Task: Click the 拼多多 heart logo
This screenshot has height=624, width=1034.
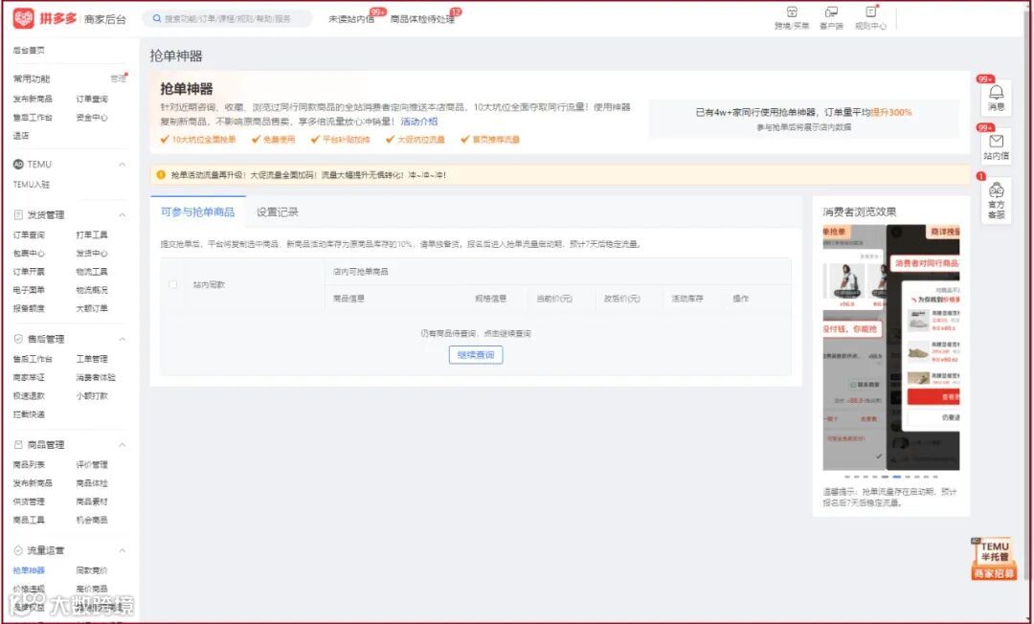Action: click(23, 18)
